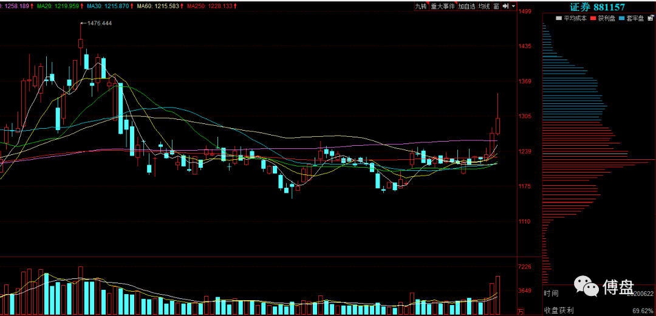Click the 1435 price axis label

coord(525,46)
